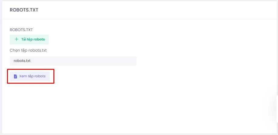The image size is (278, 135).
Task: Click the ROBOTS.TXT label above the upload button
Action: (21, 30)
